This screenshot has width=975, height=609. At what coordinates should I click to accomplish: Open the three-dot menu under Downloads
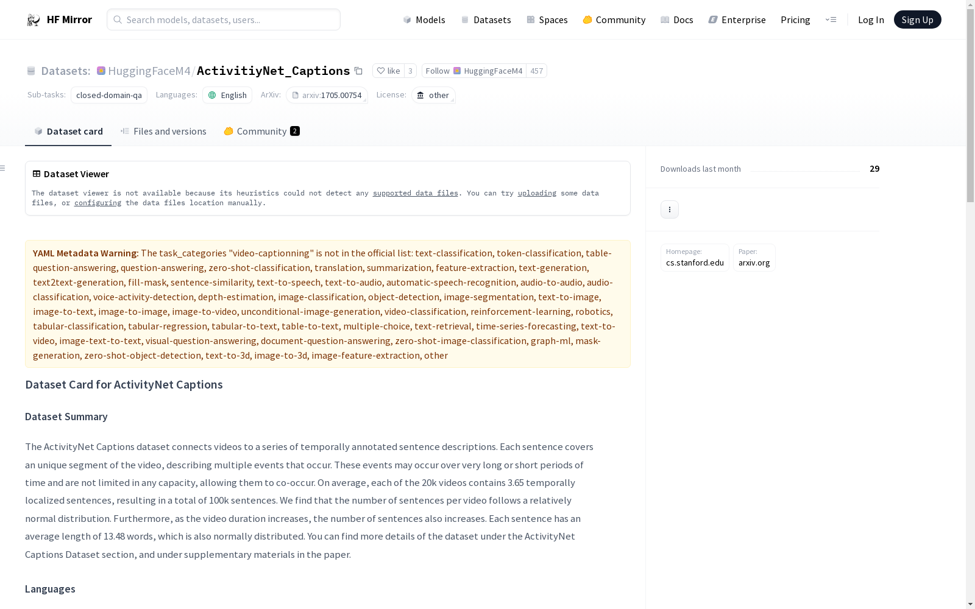click(x=670, y=209)
